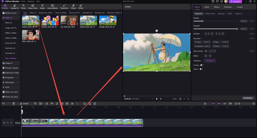Click the delete trash icon in timeline toolbar
The image size is (257, 138).
pyautogui.click(x=14, y=104)
